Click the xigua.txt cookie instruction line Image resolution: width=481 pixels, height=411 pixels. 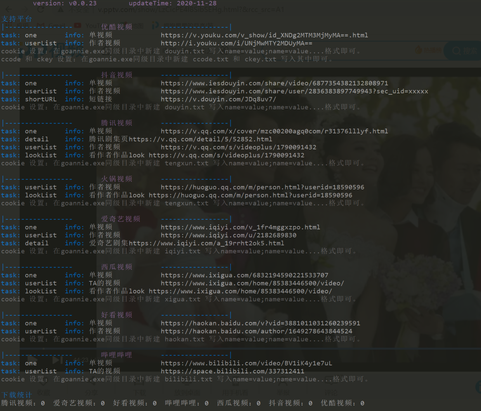pyautogui.click(x=179, y=300)
